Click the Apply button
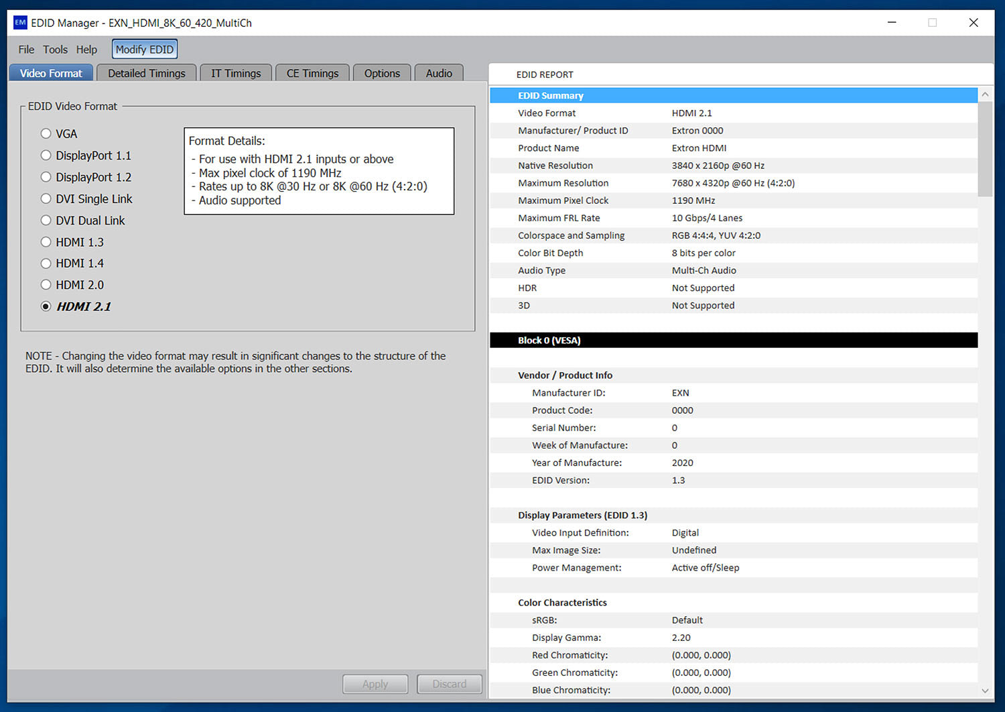1005x712 pixels. coord(375,684)
